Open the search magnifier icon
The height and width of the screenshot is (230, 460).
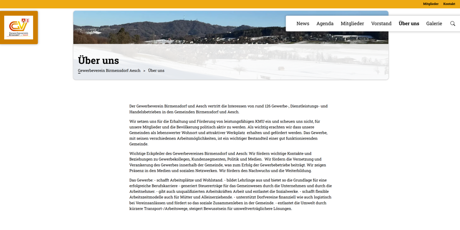coord(453,23)
